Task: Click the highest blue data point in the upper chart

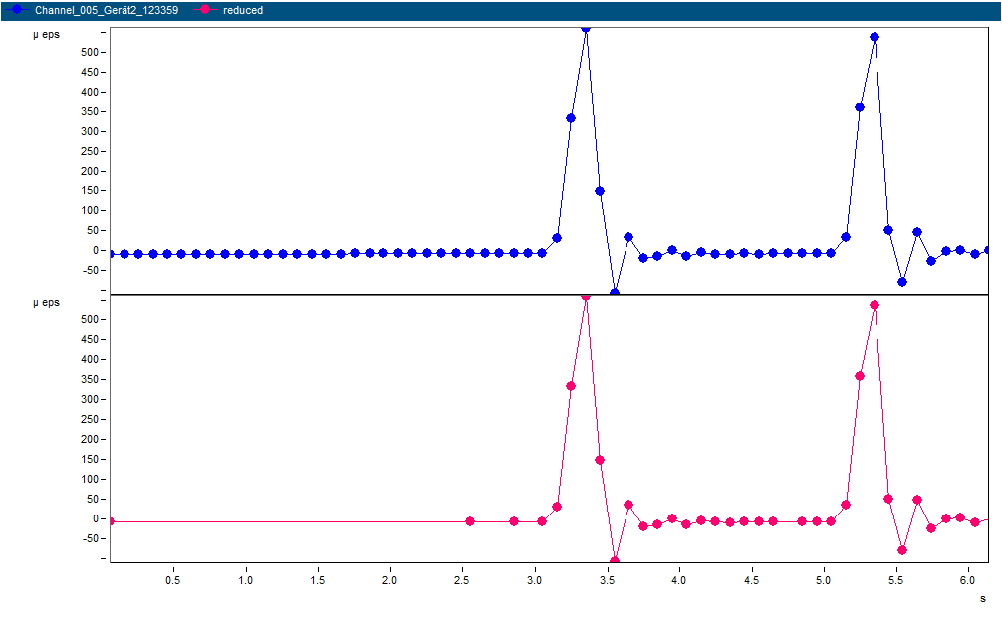Action: tap(586, 28)
